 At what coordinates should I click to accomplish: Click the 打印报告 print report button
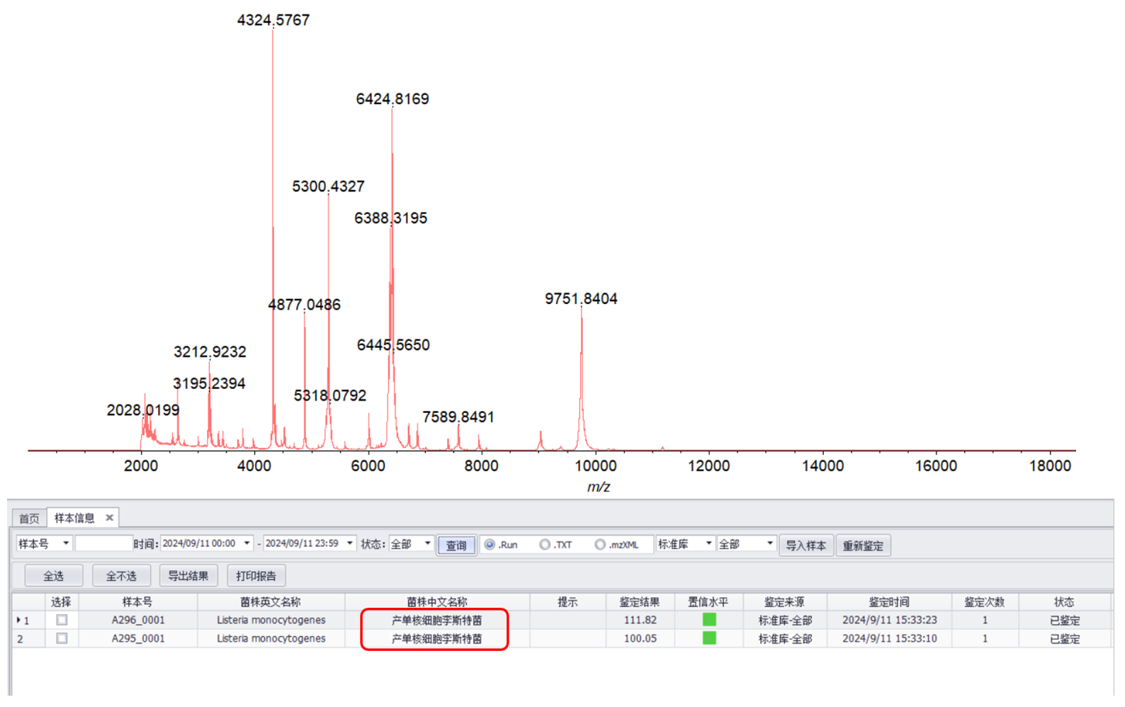pyautogui.click(x=256, y=576)
